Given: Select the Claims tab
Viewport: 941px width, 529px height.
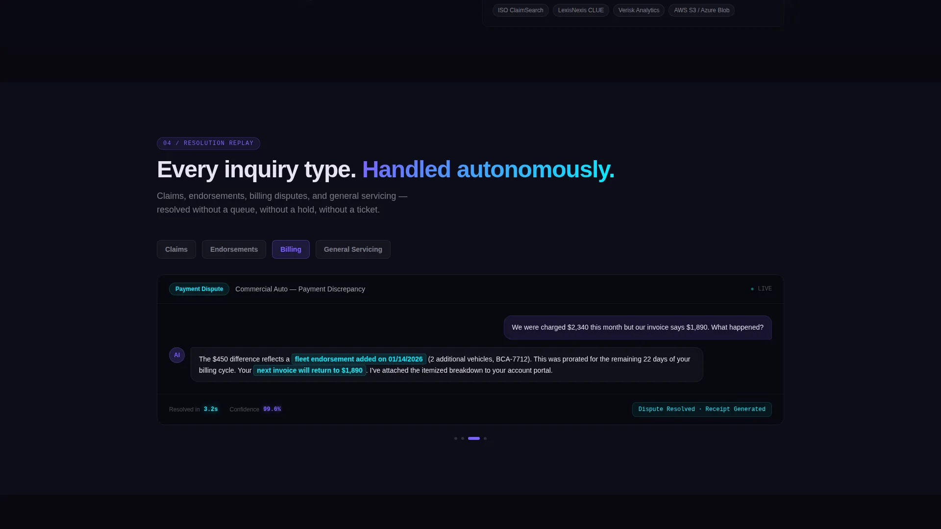Looking at the screenshot, I should point(176,249).
